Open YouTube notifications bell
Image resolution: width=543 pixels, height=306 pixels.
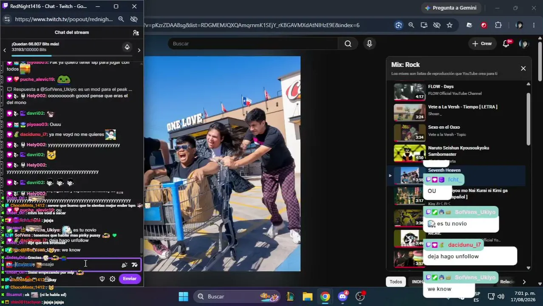tap(506, 43)
